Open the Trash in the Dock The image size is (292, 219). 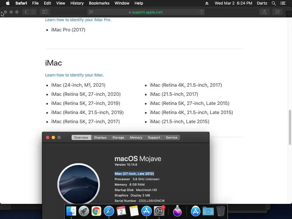tap(220, 211)
